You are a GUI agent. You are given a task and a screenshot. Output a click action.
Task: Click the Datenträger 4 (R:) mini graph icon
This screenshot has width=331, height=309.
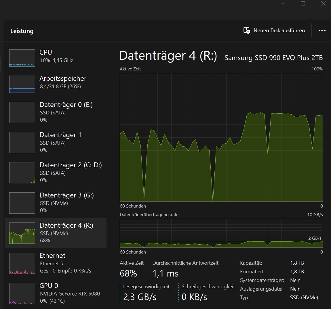22,233
